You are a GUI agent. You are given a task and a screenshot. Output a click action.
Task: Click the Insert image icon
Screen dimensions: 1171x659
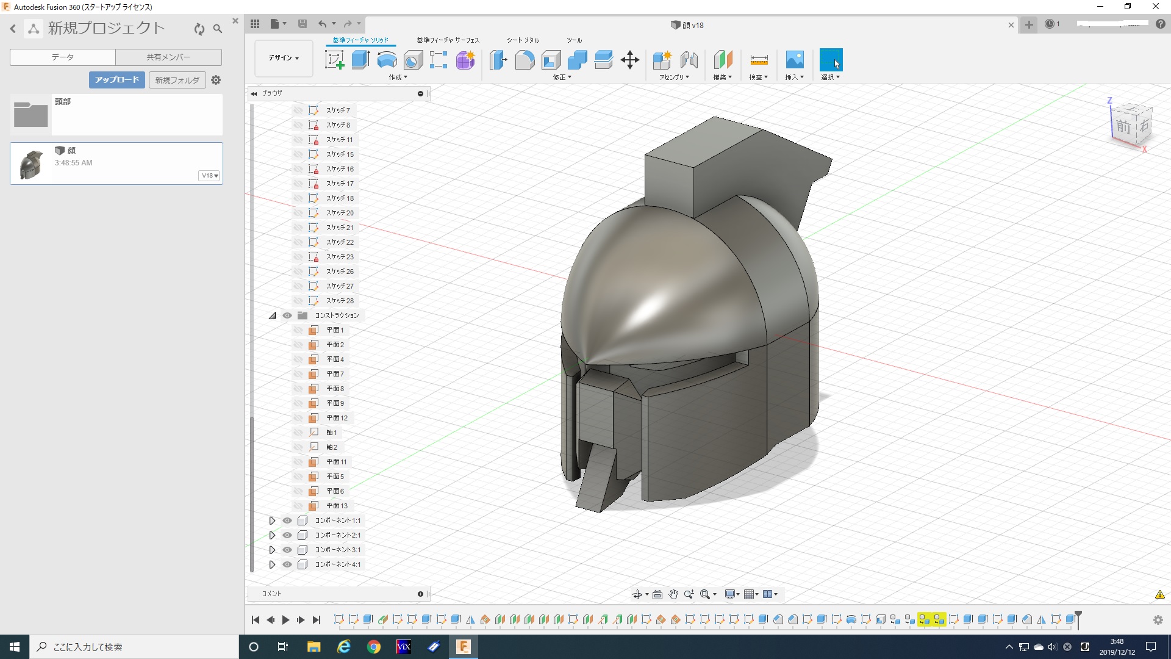(794, 60)
